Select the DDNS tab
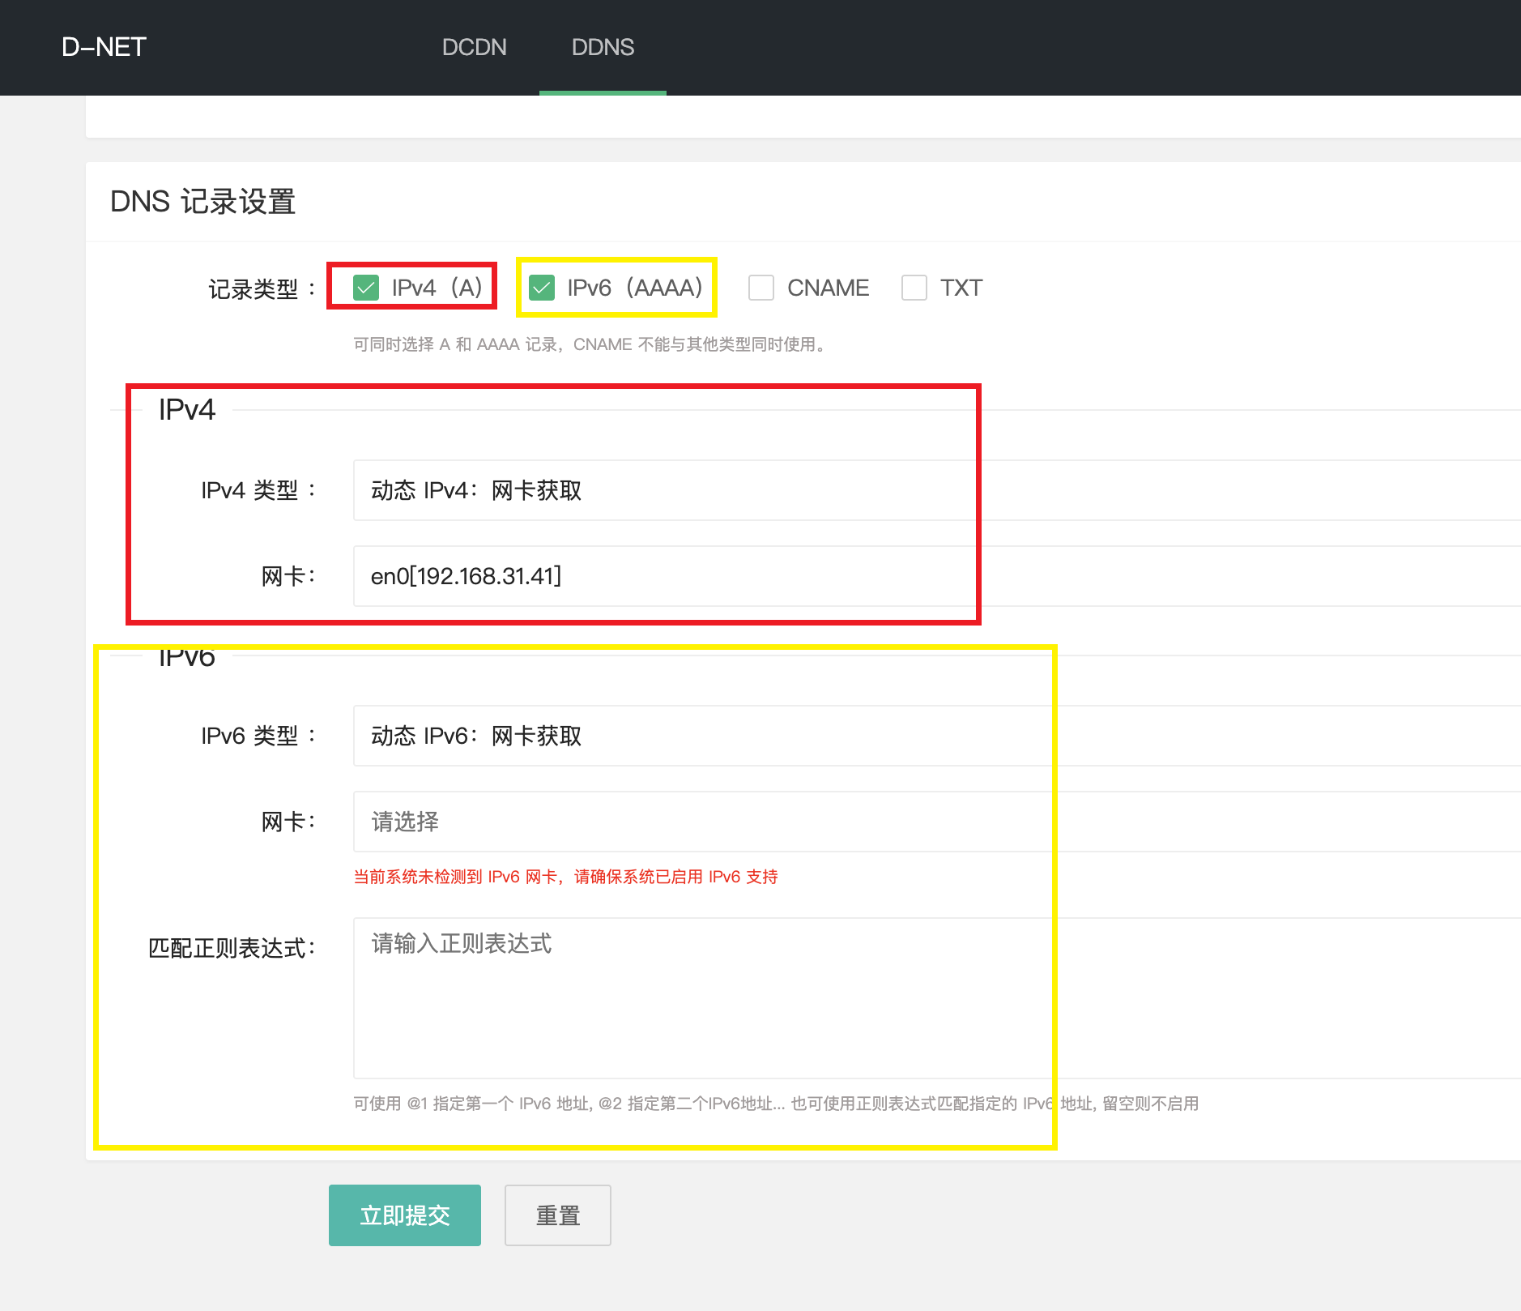This screenshot has height=1311, width=1521. [x=603, y=47]
